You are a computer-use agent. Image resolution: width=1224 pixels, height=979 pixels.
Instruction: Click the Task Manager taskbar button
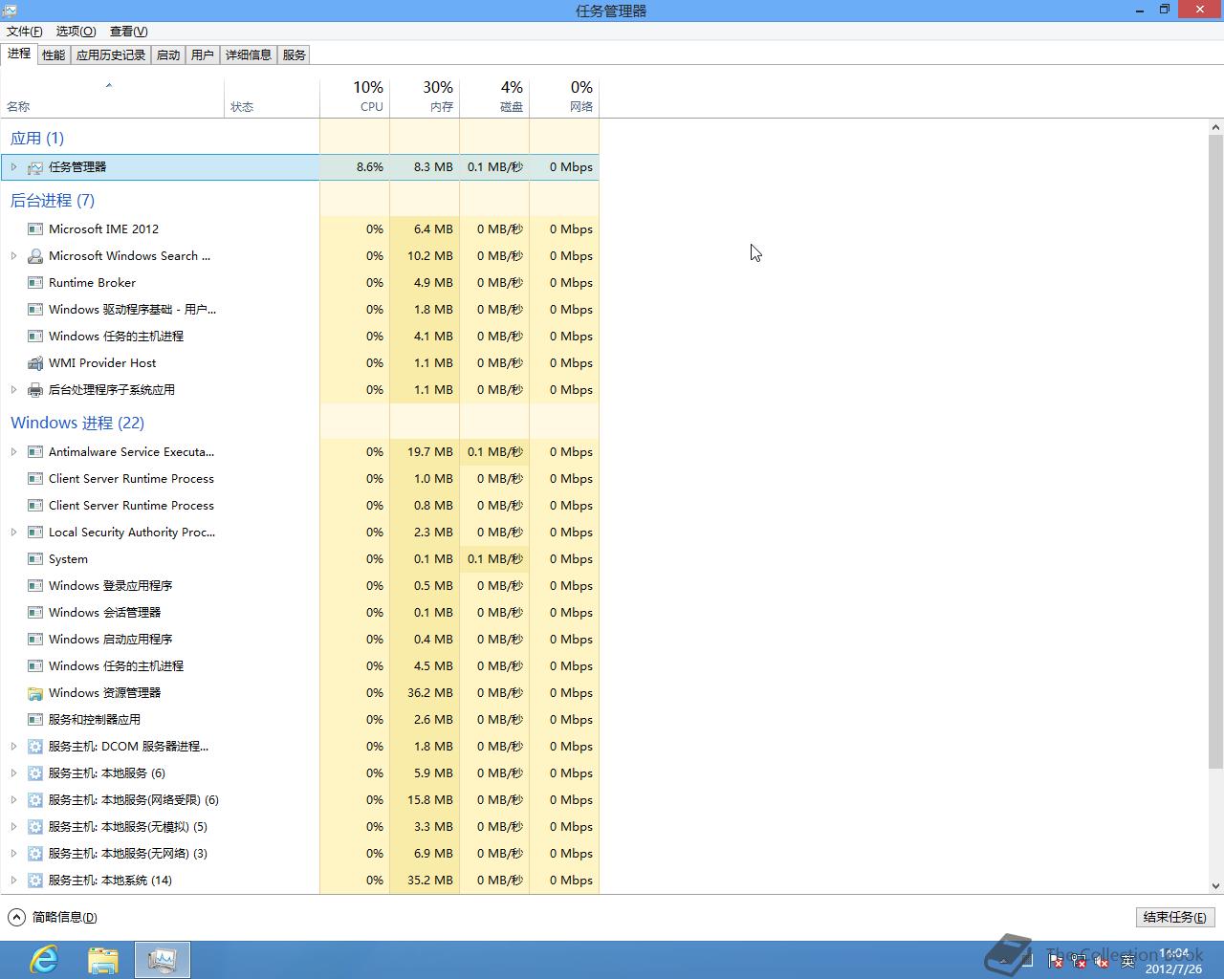[163, 960]
